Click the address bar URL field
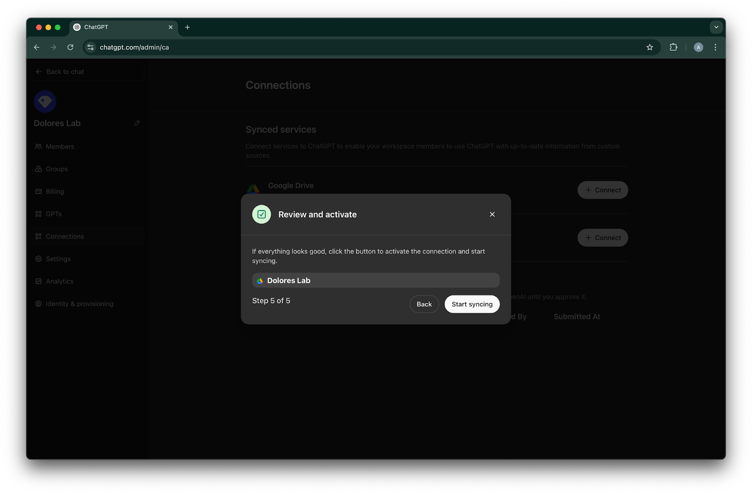Viewport: 752px width, 494px height. pyautogui.click(x=371, y=47)
